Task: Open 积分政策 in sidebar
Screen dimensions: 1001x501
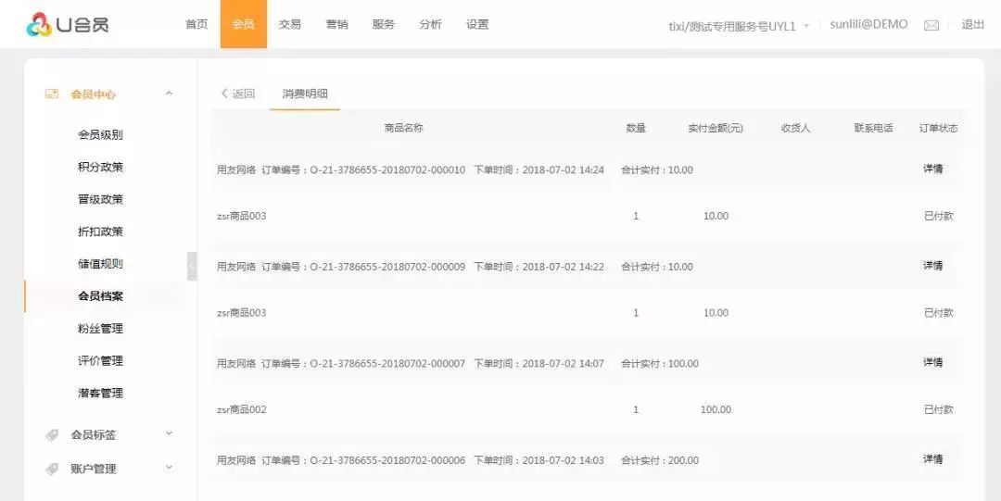Action: 100,168
